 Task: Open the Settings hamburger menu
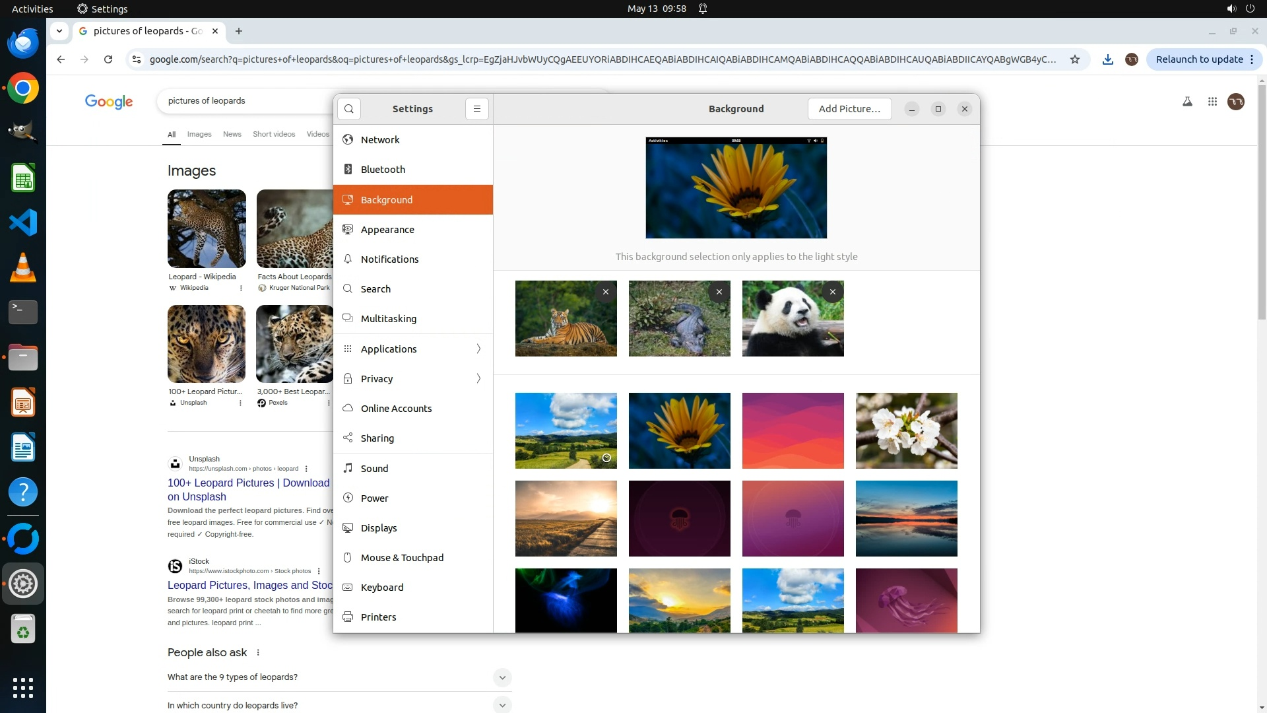pyautogui.click(x=476, y=109)
